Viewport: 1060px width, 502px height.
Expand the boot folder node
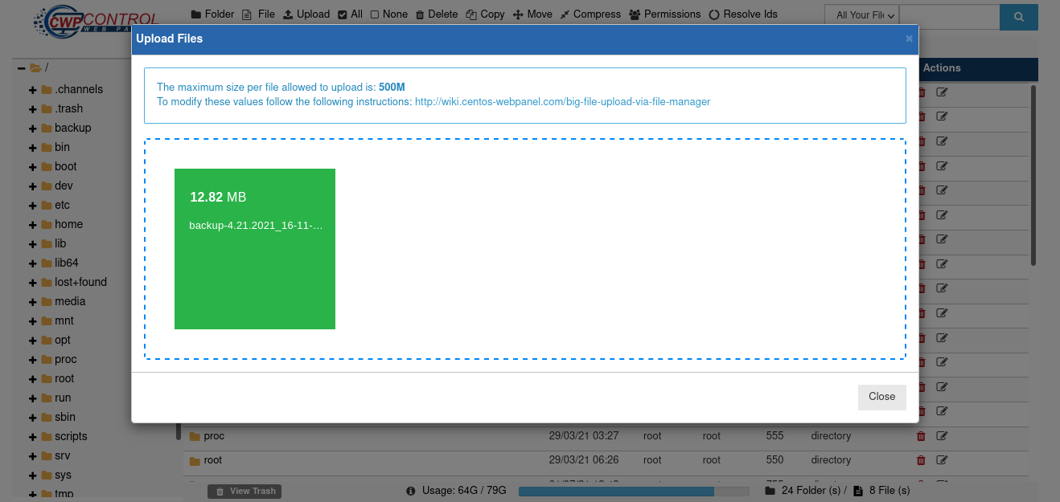pyautogui.click(x=33, y=167)
